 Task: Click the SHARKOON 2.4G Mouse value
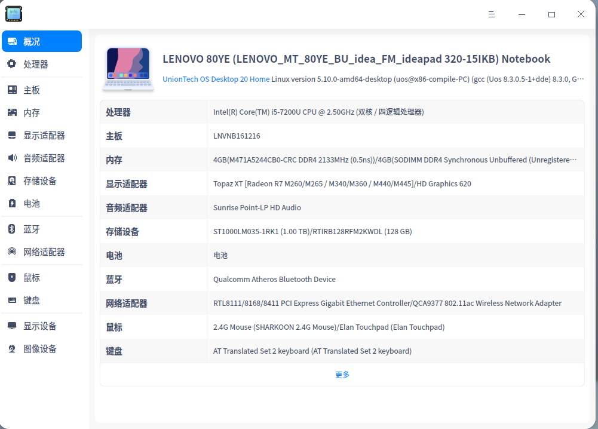329,327
